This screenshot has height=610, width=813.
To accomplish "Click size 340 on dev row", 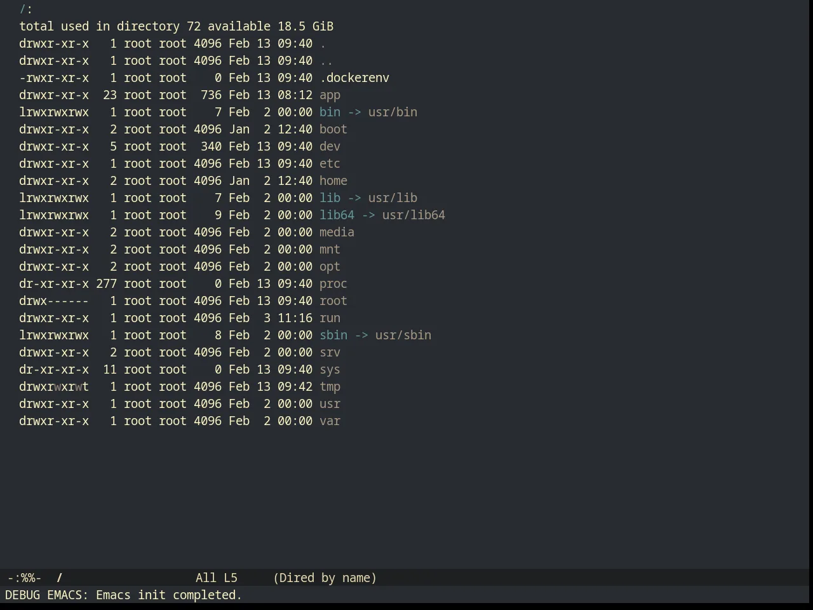I will click(211, 147).
